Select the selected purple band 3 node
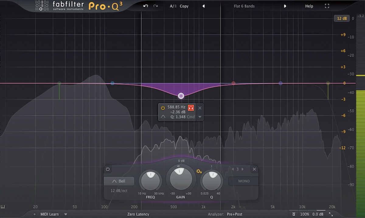 (181, 96)
